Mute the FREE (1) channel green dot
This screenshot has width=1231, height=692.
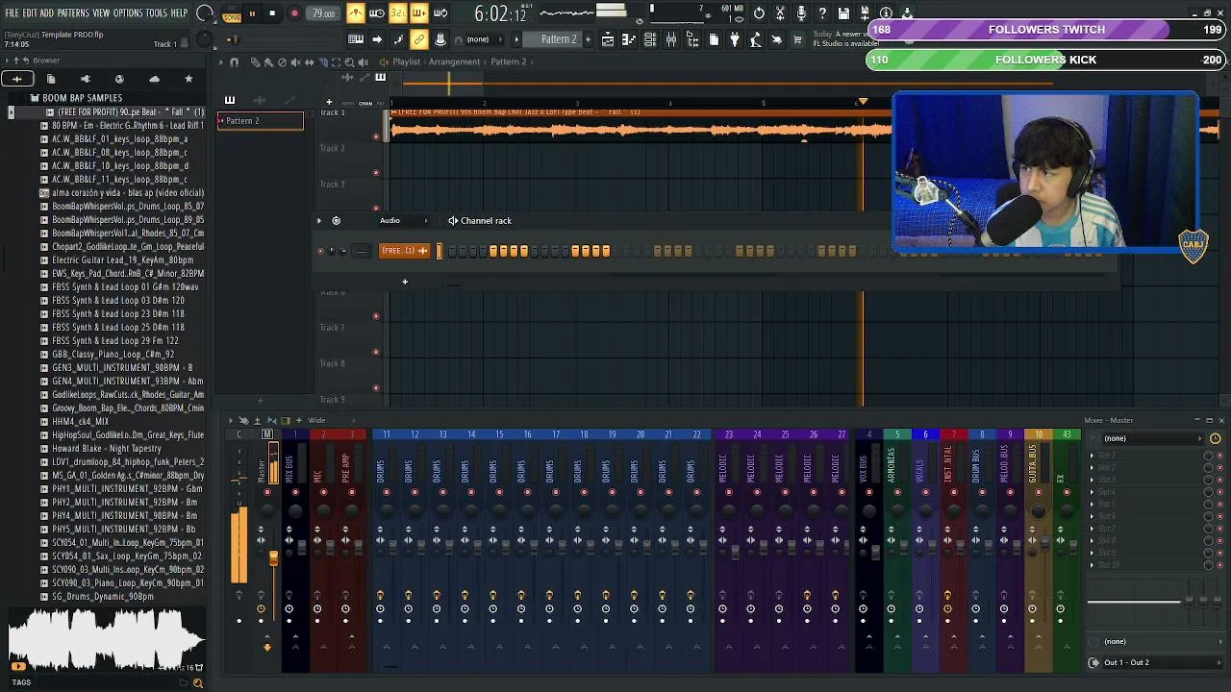(320, 251)
